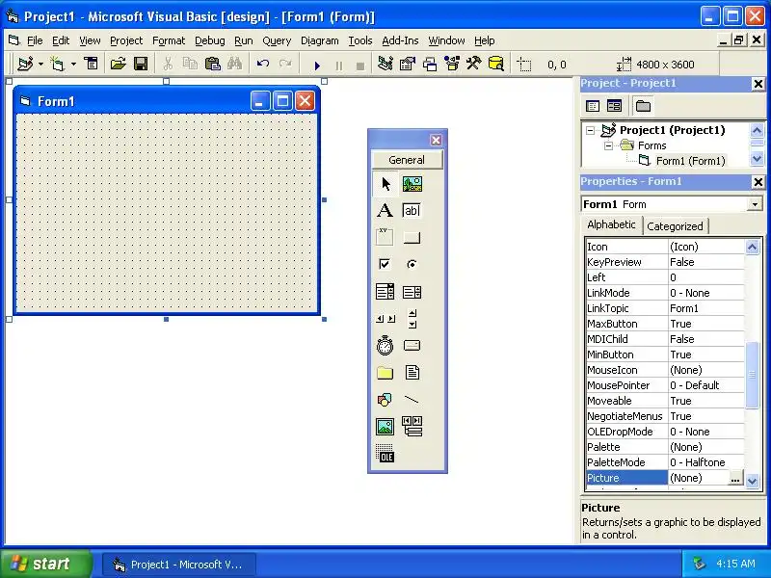Screen dimensions: 771x578
Task: Select the Data control tool in toolbox
Action: pos(412,427)
